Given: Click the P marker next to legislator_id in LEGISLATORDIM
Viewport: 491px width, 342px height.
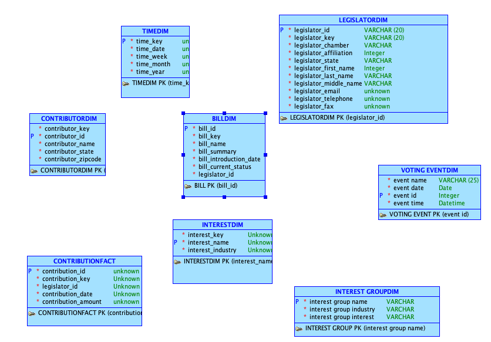Looking at the screenshot, I should (282, 30).
